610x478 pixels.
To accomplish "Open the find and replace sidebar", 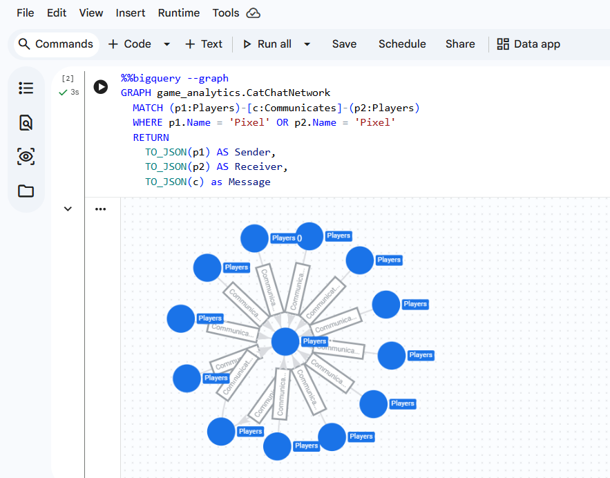I will (26, 122).
